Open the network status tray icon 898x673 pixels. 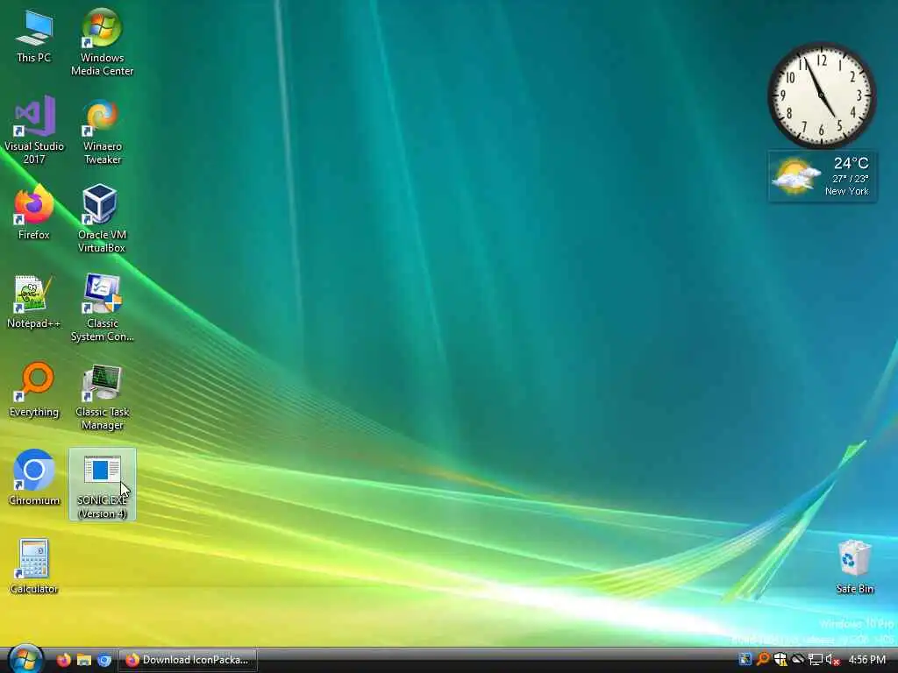click(815, 659)
